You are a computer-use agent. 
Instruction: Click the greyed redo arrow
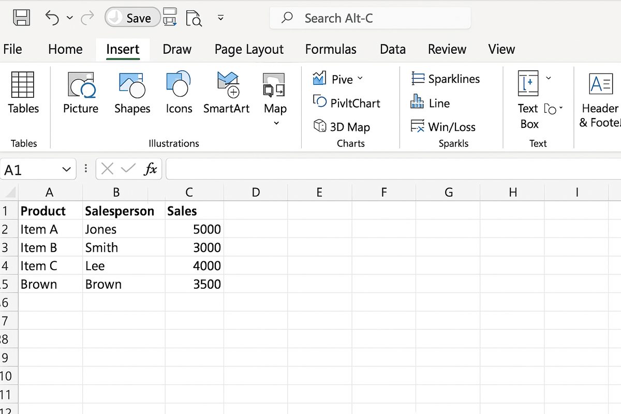pyautogui.click(x=88, y=18)
